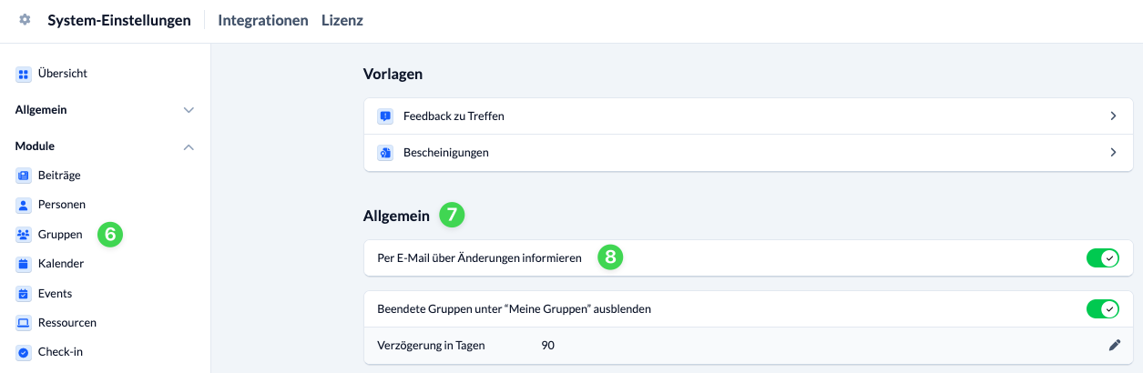Switch to the Lizenz tab
Viewport: 1143px width, 373px height.
[342, 20]
